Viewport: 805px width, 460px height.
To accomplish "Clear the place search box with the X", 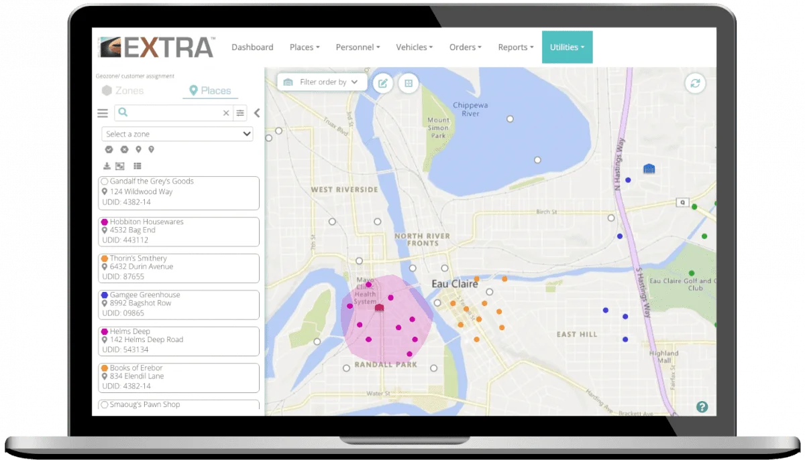I will (226, 114).
